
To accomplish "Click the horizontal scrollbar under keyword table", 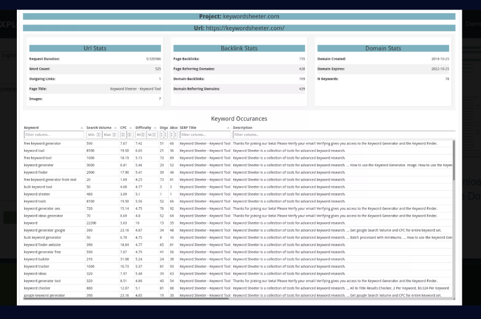I will pos(126,298).
